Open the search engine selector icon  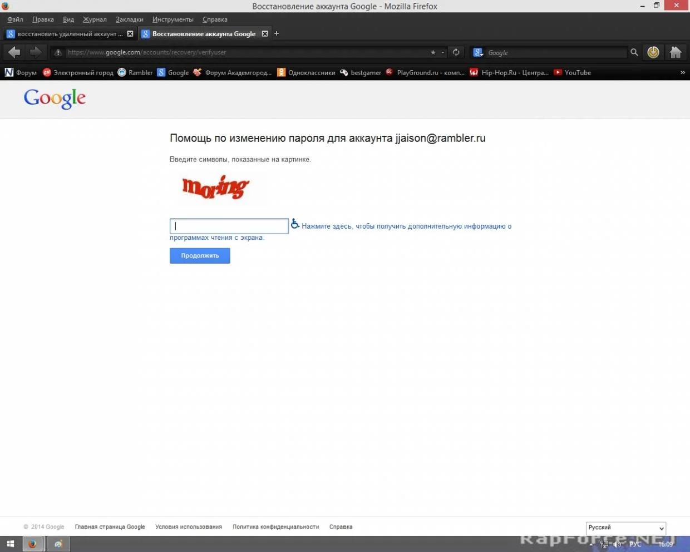(x=478, y=52)
